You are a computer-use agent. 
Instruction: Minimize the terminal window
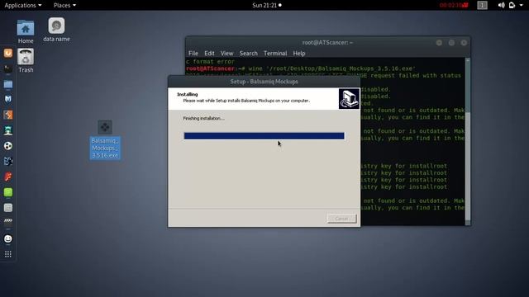point(439,42)
